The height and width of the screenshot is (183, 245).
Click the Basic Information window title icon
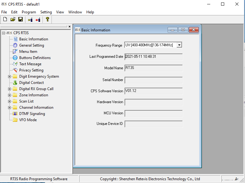(x=78, y=30)
